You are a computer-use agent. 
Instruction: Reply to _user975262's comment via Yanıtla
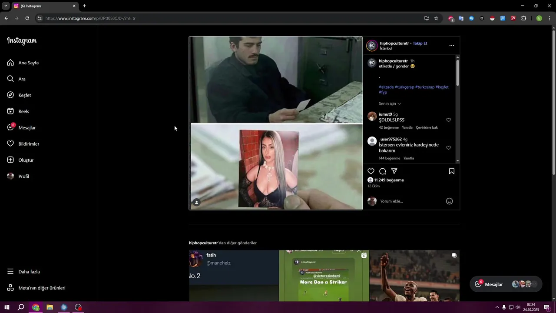click(x=409, y=158)
